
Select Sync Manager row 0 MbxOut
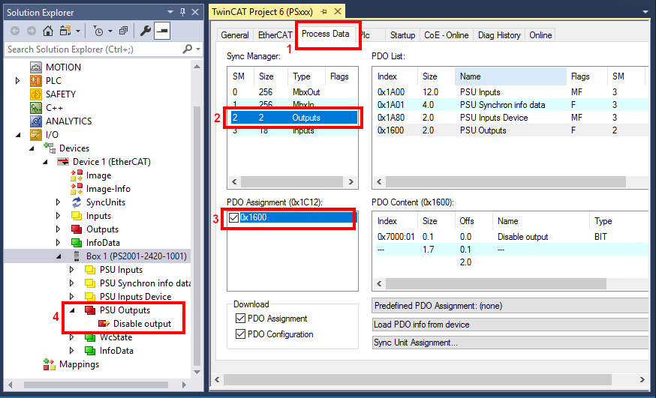point(294,92)
